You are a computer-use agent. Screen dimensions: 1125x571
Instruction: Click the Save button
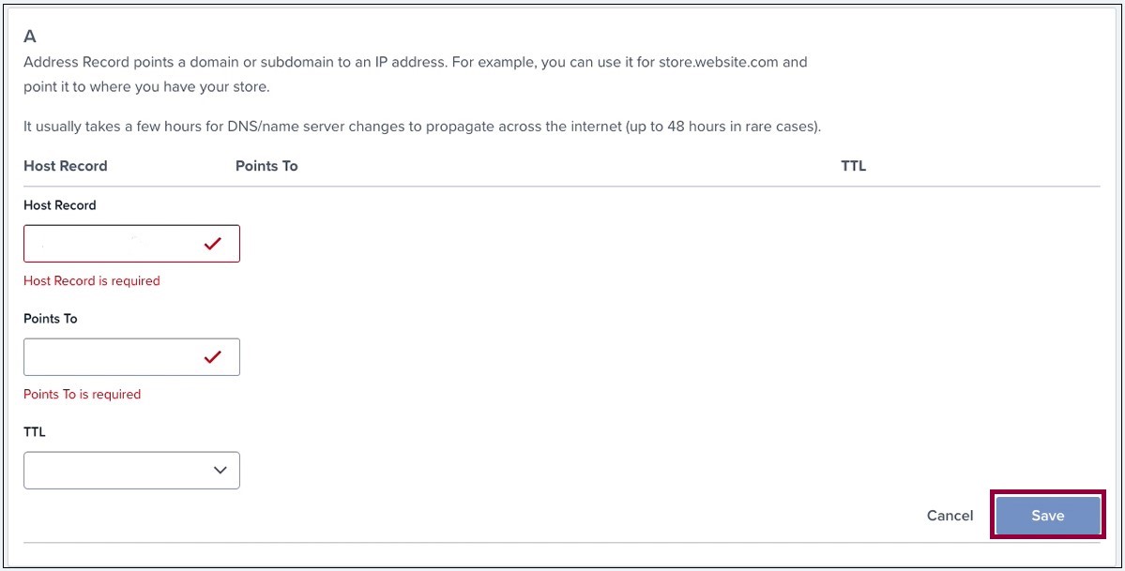pyautogui.click(x=1047, y=515)
